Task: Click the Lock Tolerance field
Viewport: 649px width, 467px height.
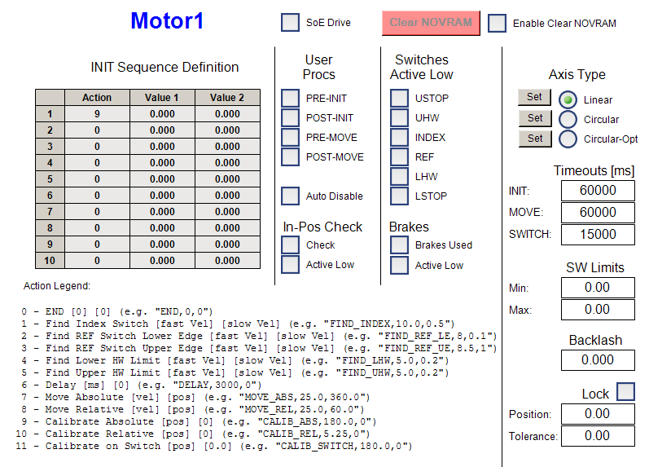Action: tap(598, 435)
